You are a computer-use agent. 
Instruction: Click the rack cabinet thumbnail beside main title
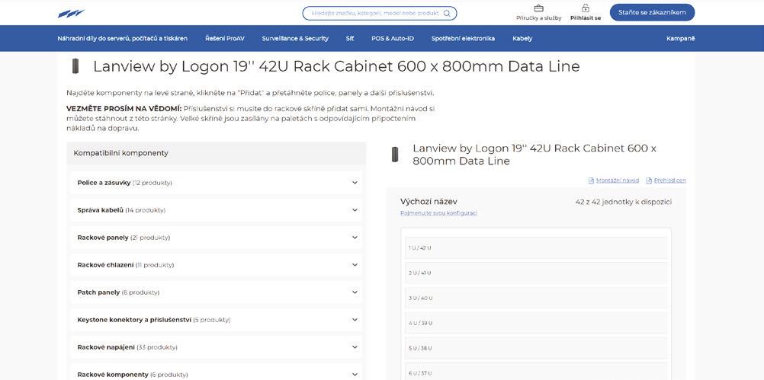75,65
